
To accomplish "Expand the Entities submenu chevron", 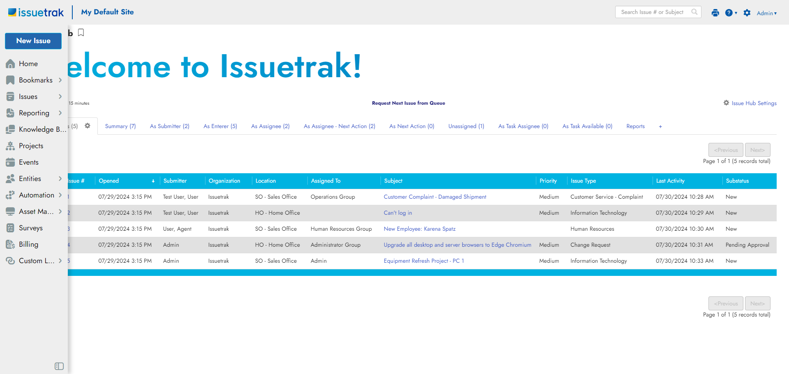I will [60, 179].
